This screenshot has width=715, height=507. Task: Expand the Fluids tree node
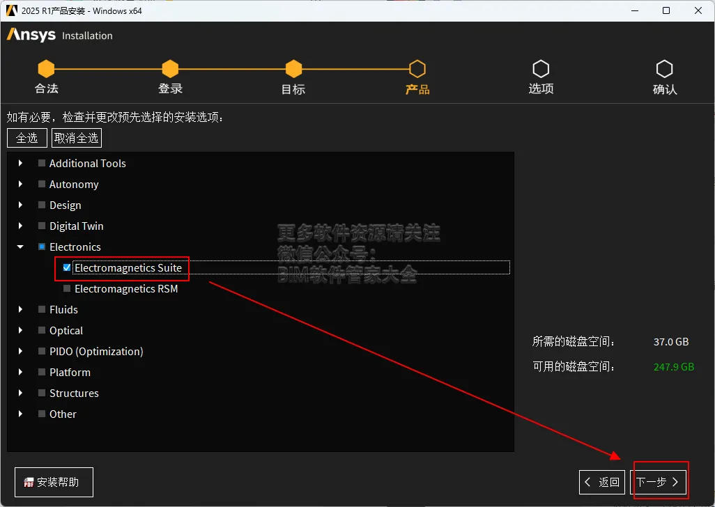tap(20, 309)
